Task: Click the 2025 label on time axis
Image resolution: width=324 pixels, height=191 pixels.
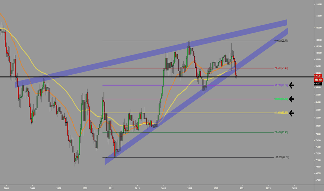Action: coord(295,188)
